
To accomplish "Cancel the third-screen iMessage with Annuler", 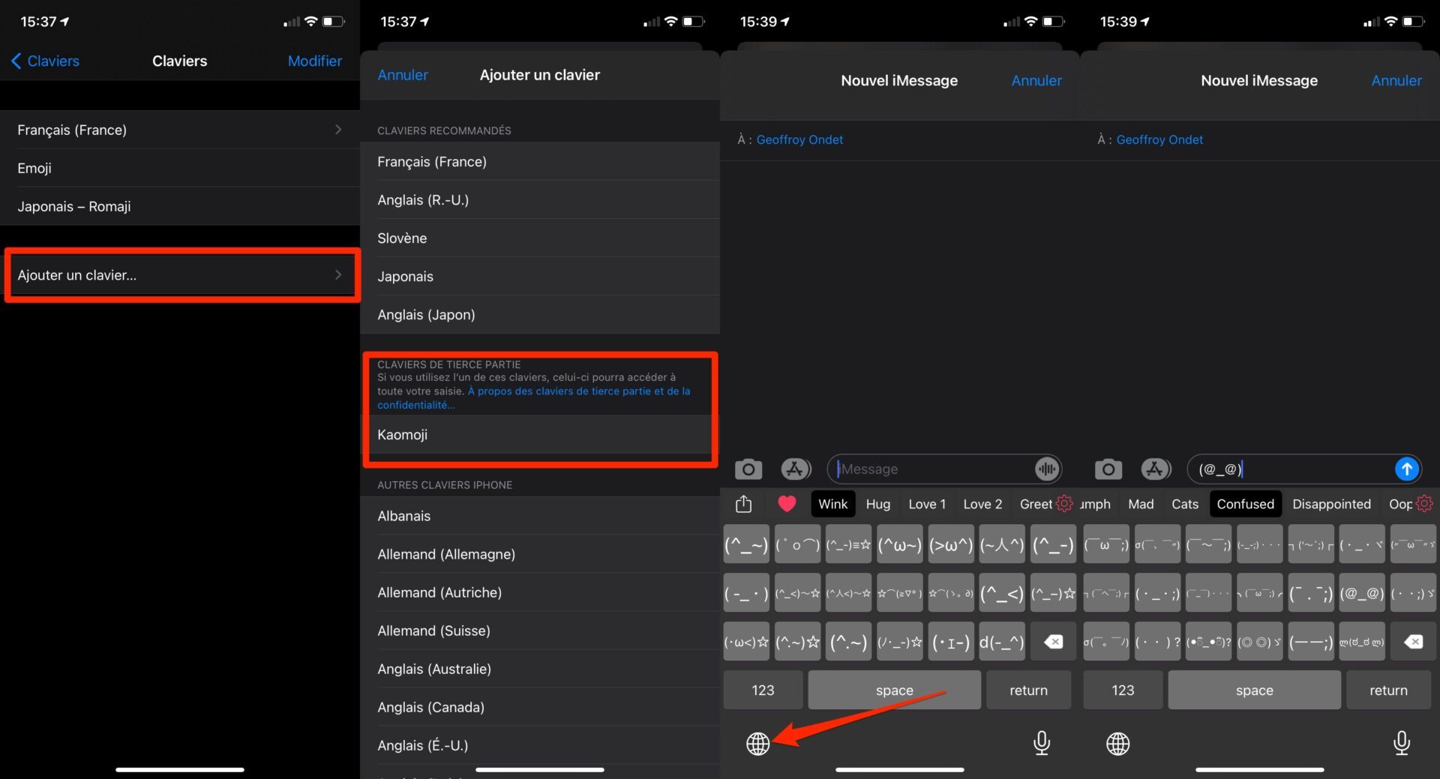I will 1036,80.
